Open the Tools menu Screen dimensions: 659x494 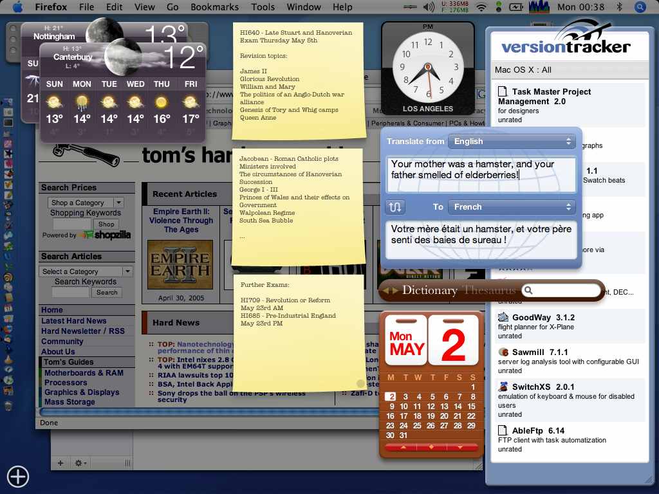pyautogui.click(x=263, y=6)
